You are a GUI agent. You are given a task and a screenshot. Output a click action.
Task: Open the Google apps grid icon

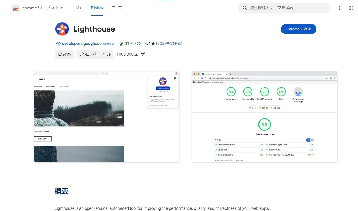tap(350, 8)
